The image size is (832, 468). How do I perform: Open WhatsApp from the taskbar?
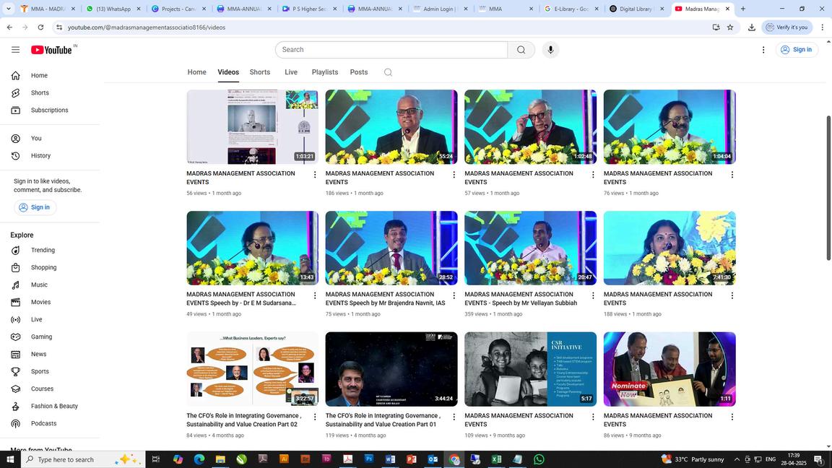tap(539, 459)
